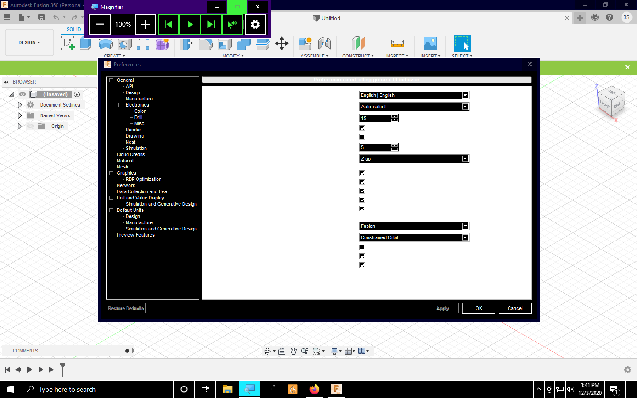Open the English language dropdown
This screenshot has height=398, width=637.
click(x=465, y=95)
